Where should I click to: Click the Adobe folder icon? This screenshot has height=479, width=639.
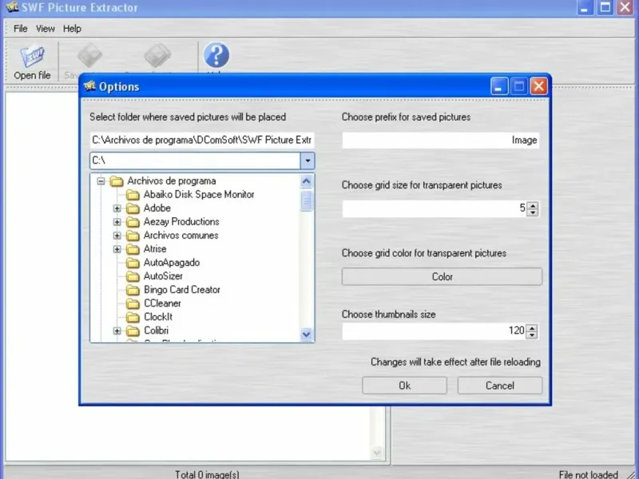[x=133, y=208]
